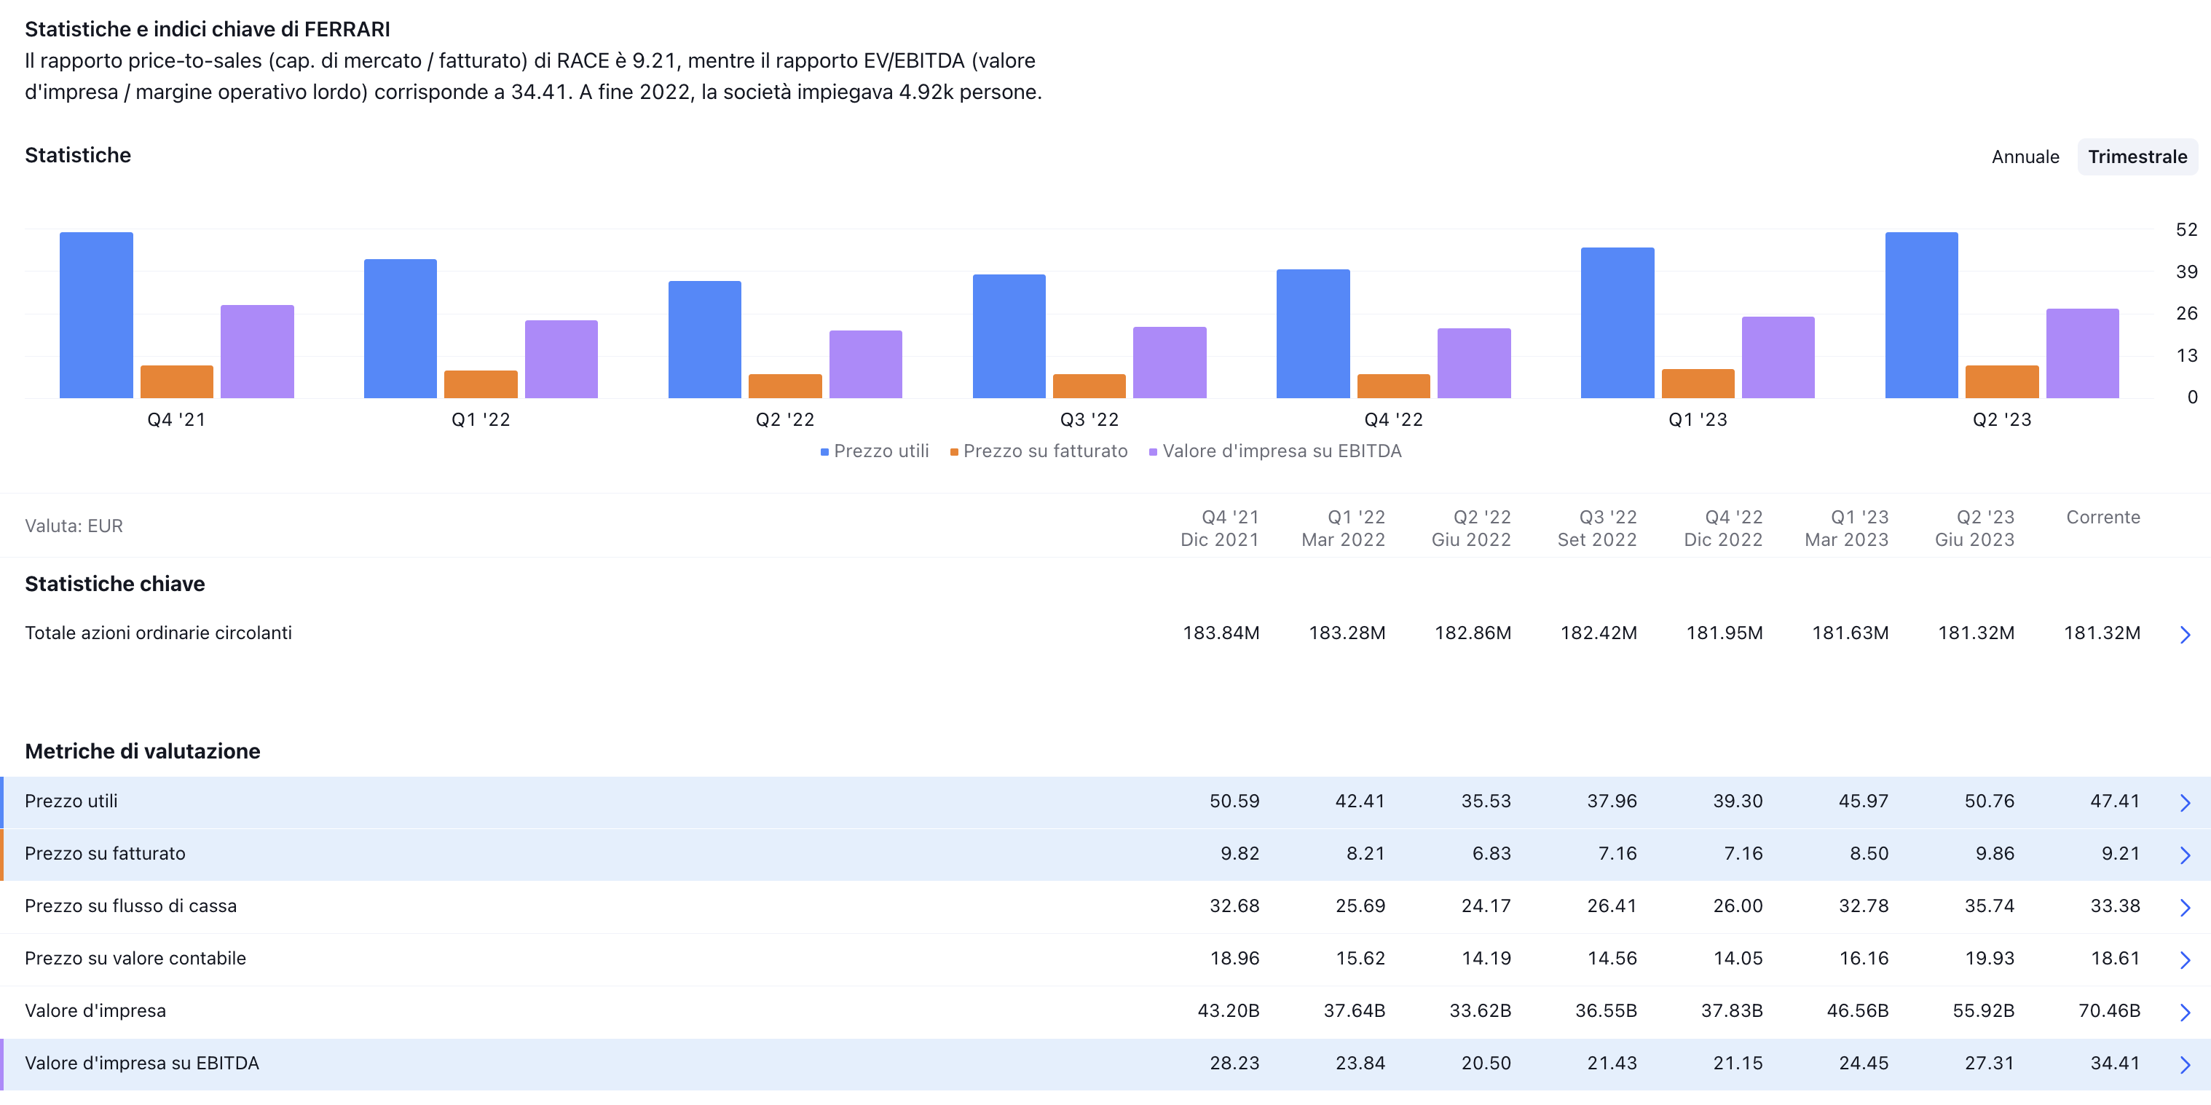Select the Prezzo utili row label
This screenshot has width=2211, height=1105.
pyautogui.click(x=71, y=801)
